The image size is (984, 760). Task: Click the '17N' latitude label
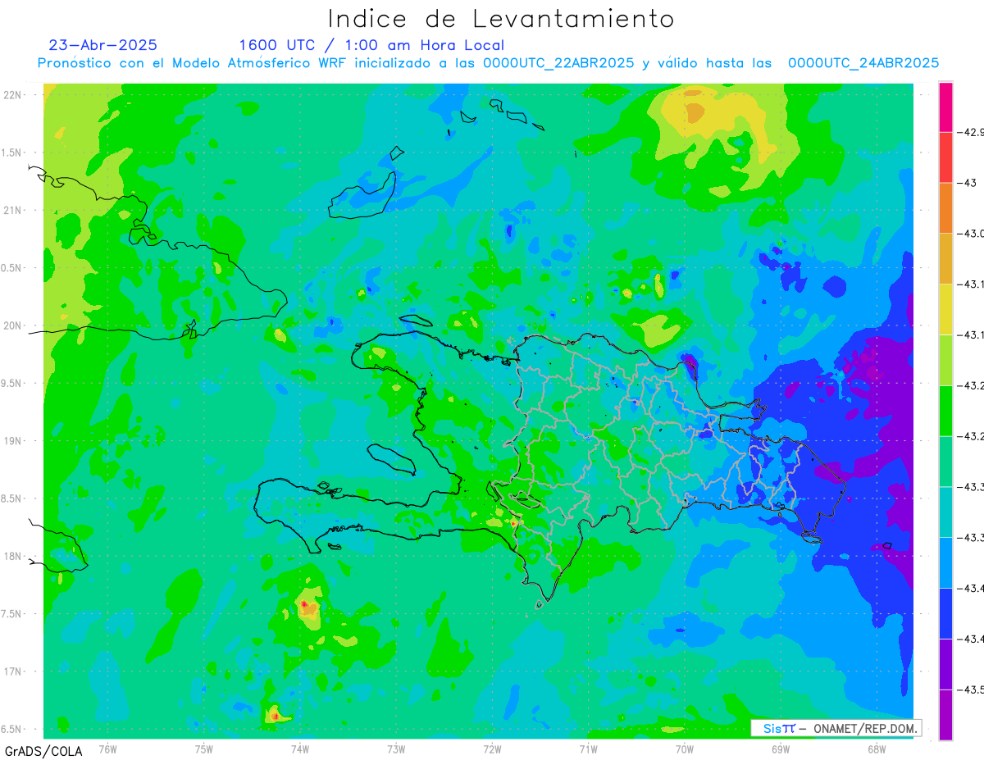pos(14,671)
